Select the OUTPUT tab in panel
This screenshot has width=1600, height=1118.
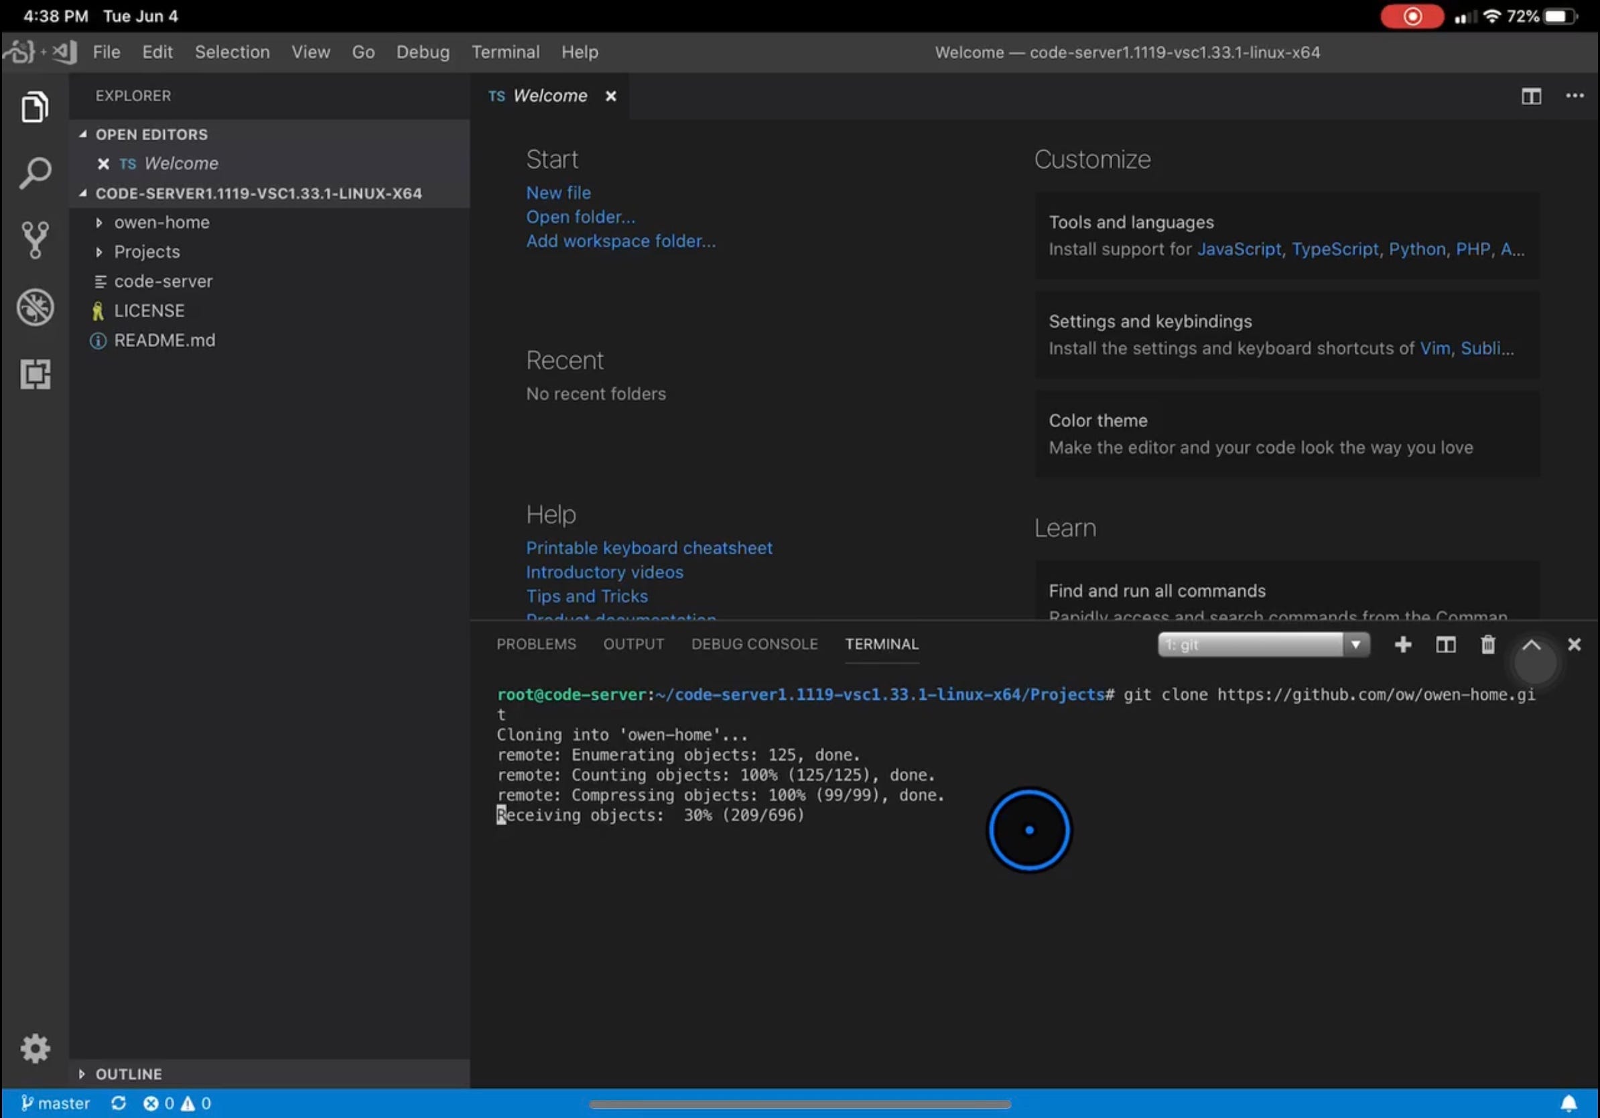(x=633, y=643)
